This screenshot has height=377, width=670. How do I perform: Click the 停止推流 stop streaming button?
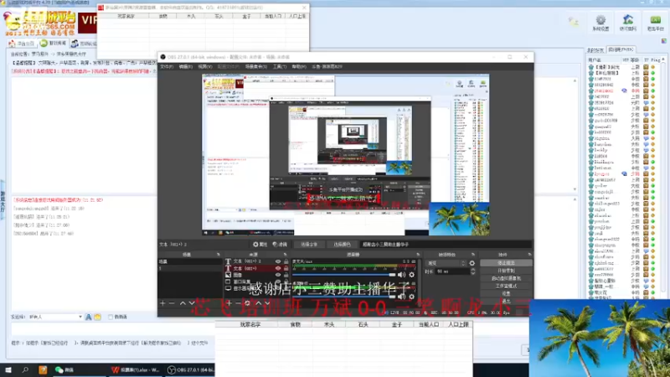click(506, 263)
